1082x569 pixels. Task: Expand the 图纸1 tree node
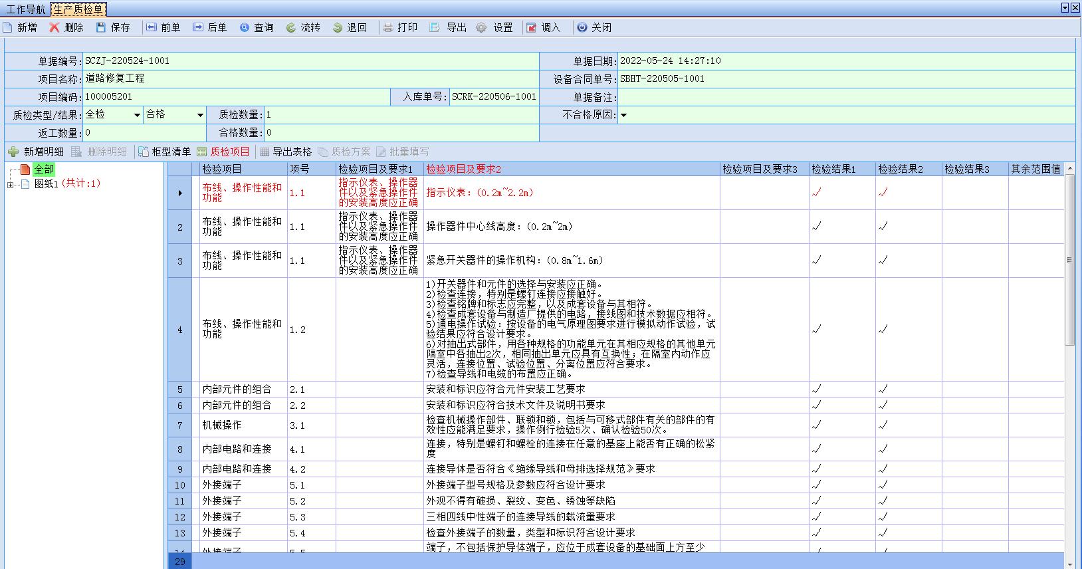point(11,185)
